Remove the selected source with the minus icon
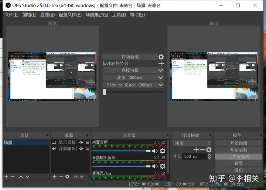This screenshot has width=266, height=190. pyautogui.click(x=61, y=177)
